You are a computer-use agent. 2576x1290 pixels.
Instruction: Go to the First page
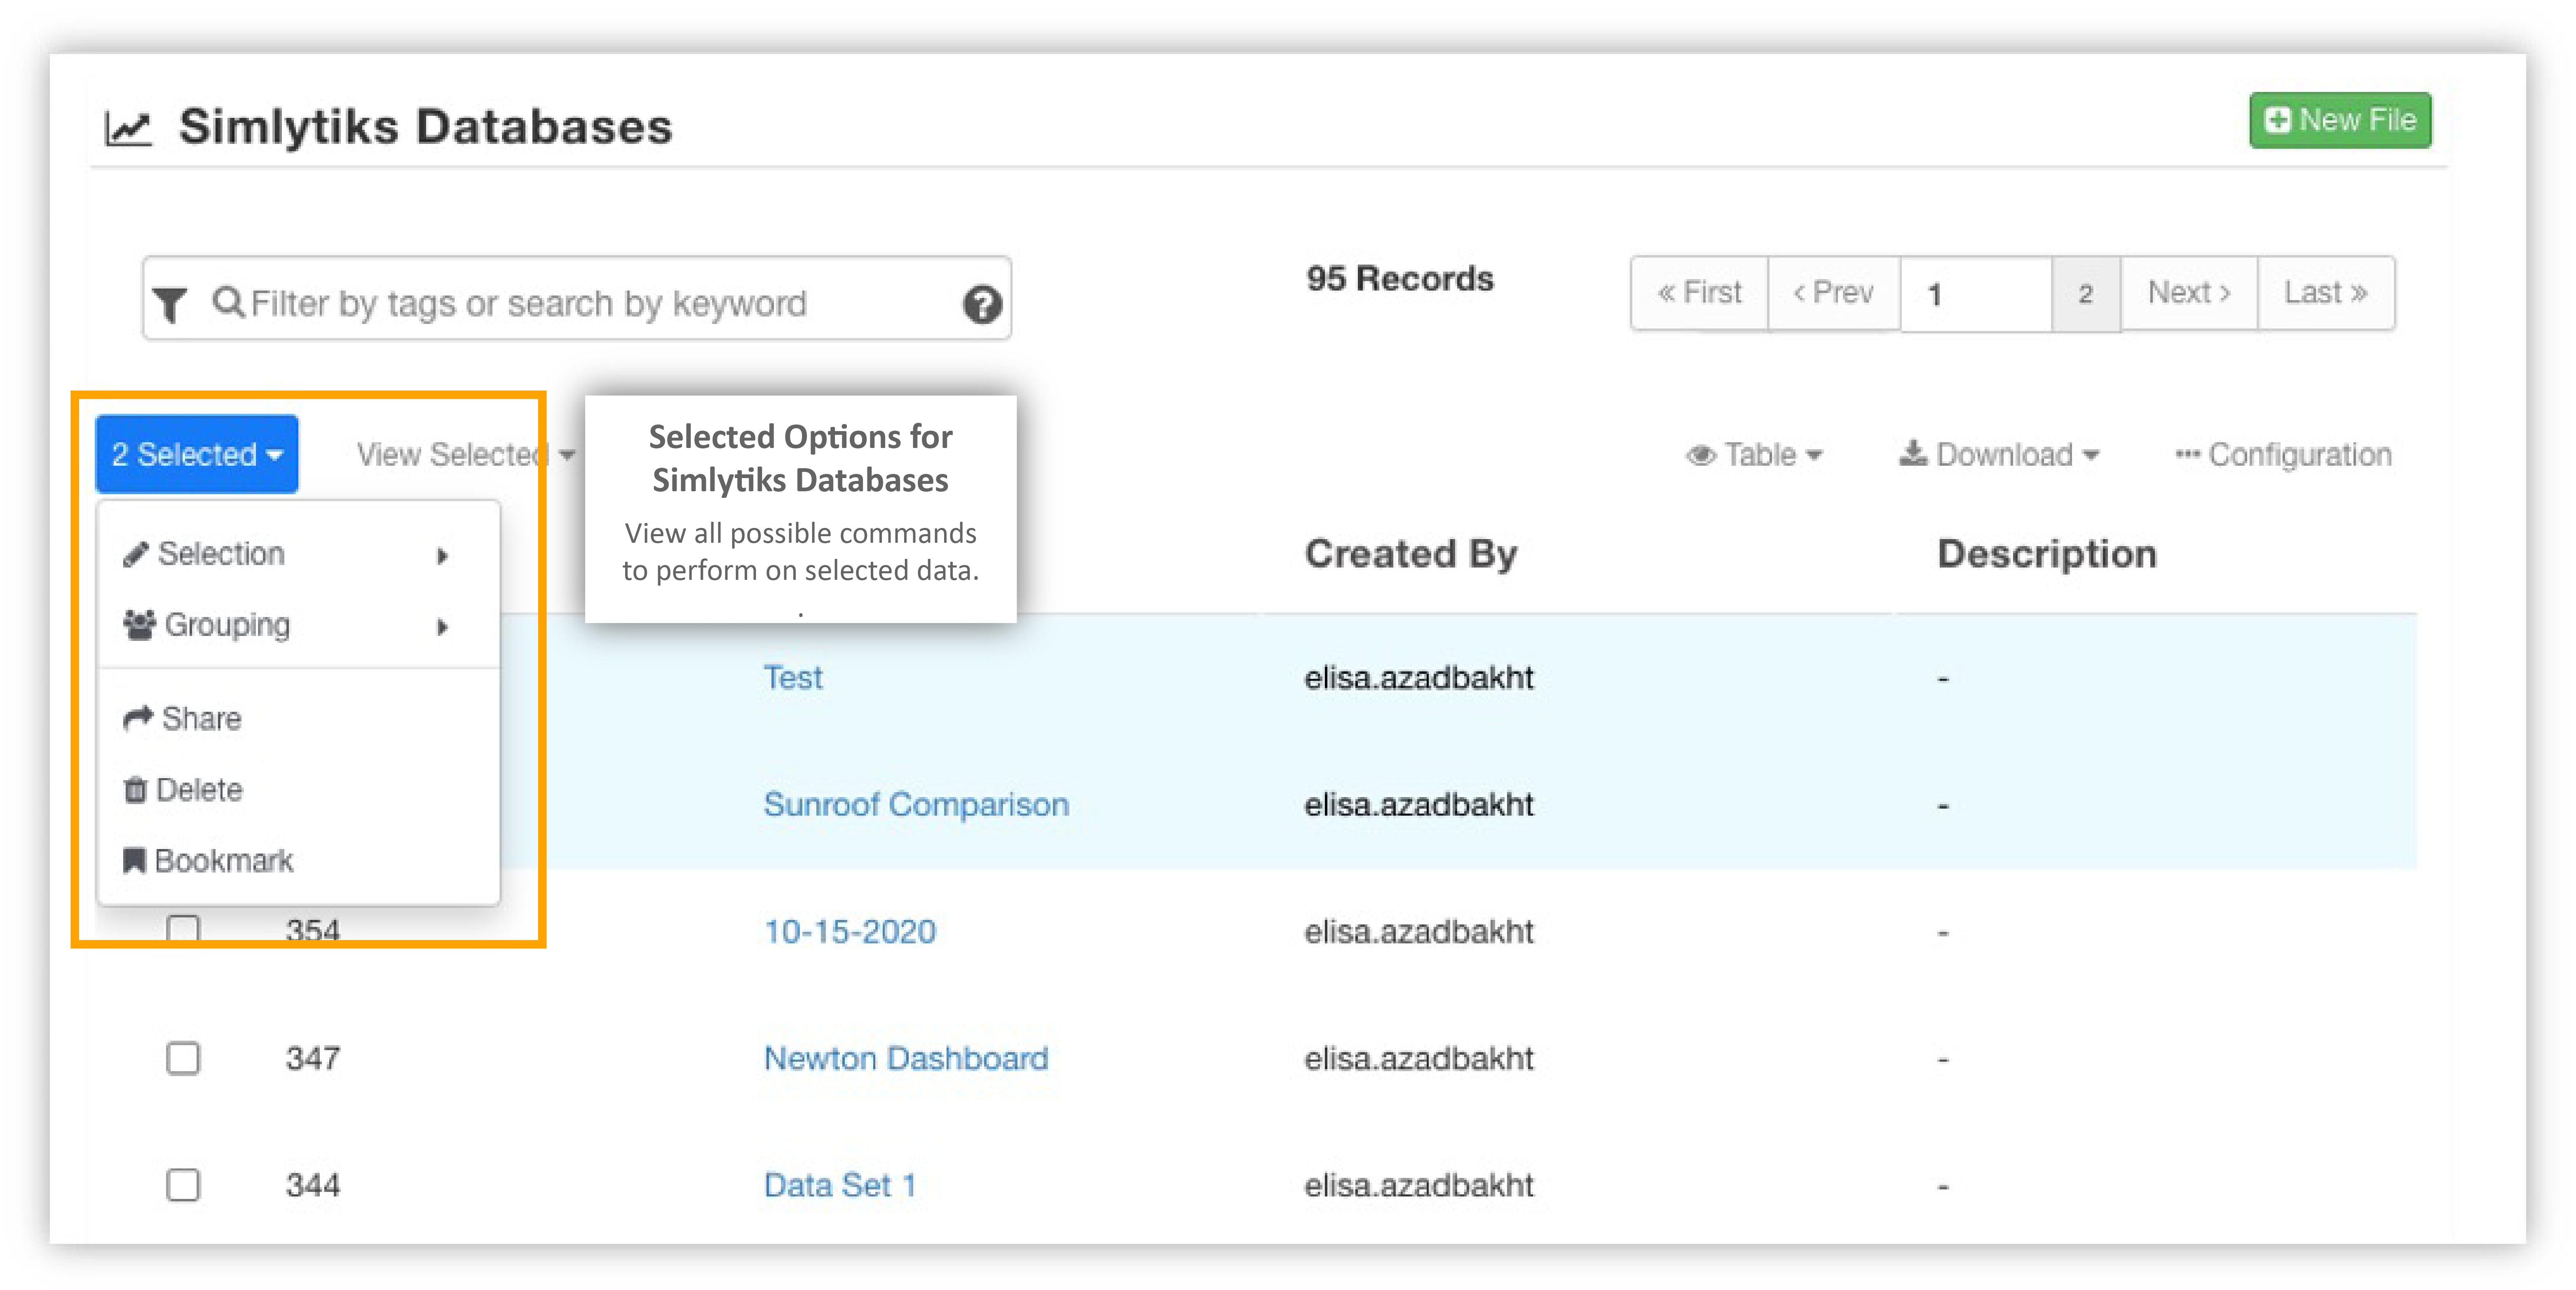point(1699,293)
